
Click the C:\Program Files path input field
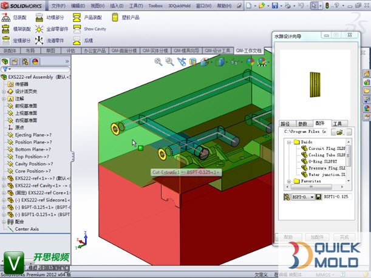coord(305,132)
